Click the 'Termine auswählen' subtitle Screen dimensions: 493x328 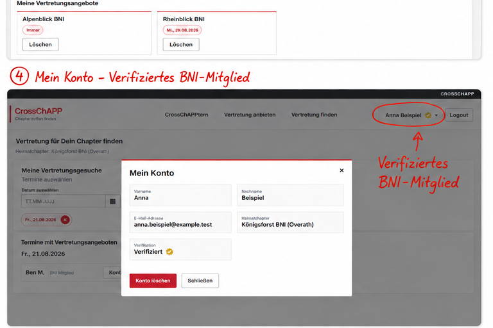pyautogui.click(x=47, y=179)
